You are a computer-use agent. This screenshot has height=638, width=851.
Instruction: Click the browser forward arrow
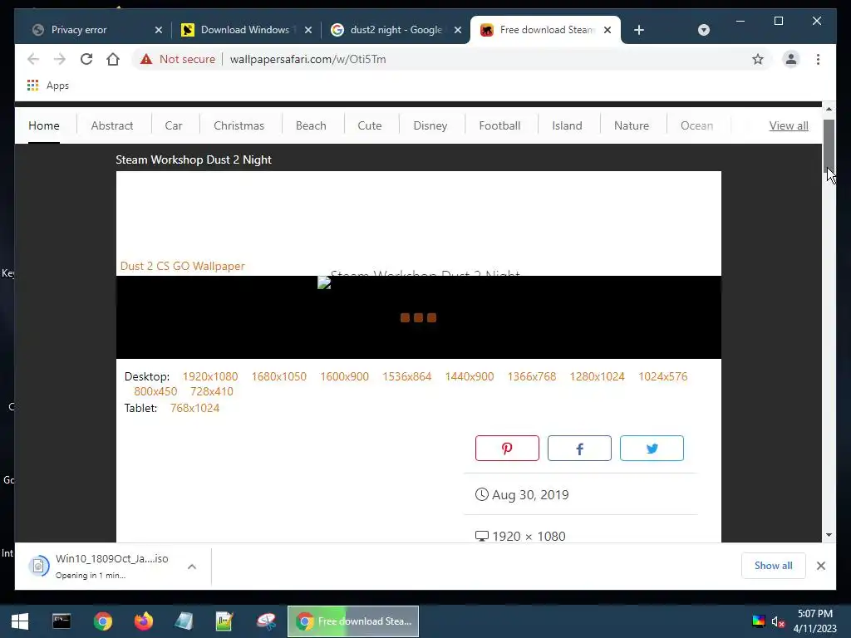pyautogui.click(x=60, y=59)
